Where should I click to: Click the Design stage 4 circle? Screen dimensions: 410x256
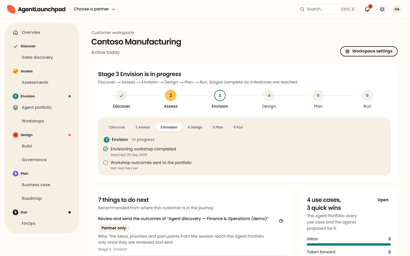(x=269, y=95)
